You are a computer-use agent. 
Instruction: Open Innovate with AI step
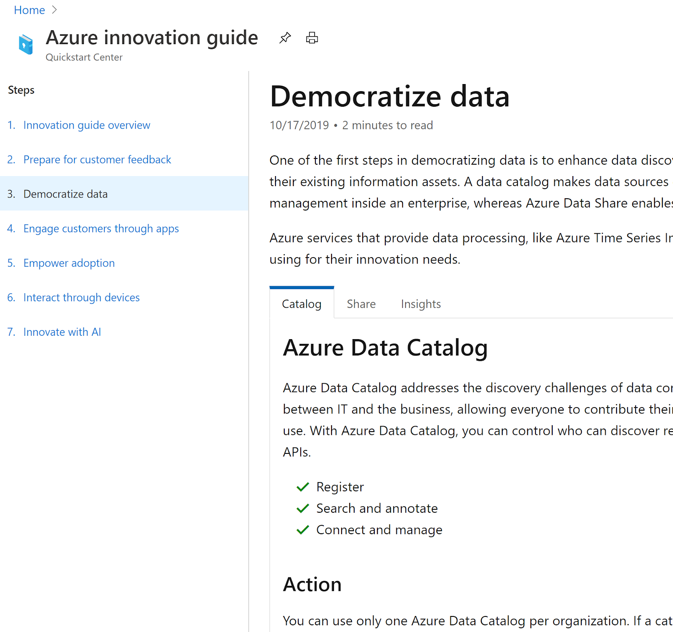62,332
